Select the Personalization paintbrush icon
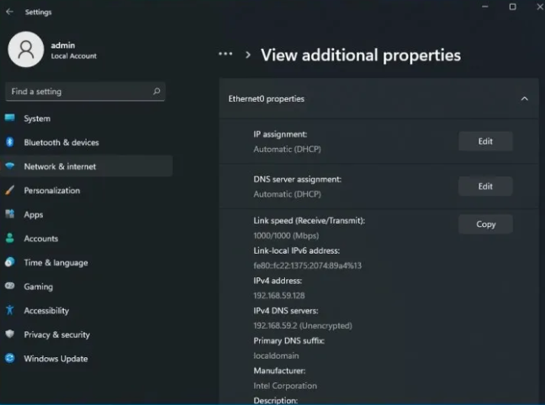Image resolution: width=545 pixels, height=405 pixels. pos(10,191)
